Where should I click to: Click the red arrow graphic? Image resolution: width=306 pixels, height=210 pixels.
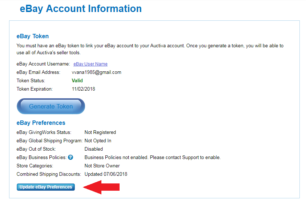pos(101,187)
